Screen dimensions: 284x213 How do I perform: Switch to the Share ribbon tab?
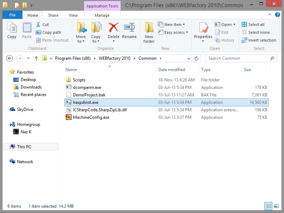tap(53, 15)
